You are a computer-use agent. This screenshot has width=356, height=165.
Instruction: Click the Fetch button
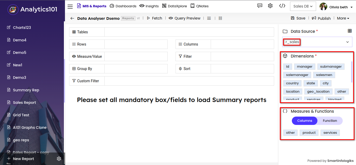tap(154, 18)
